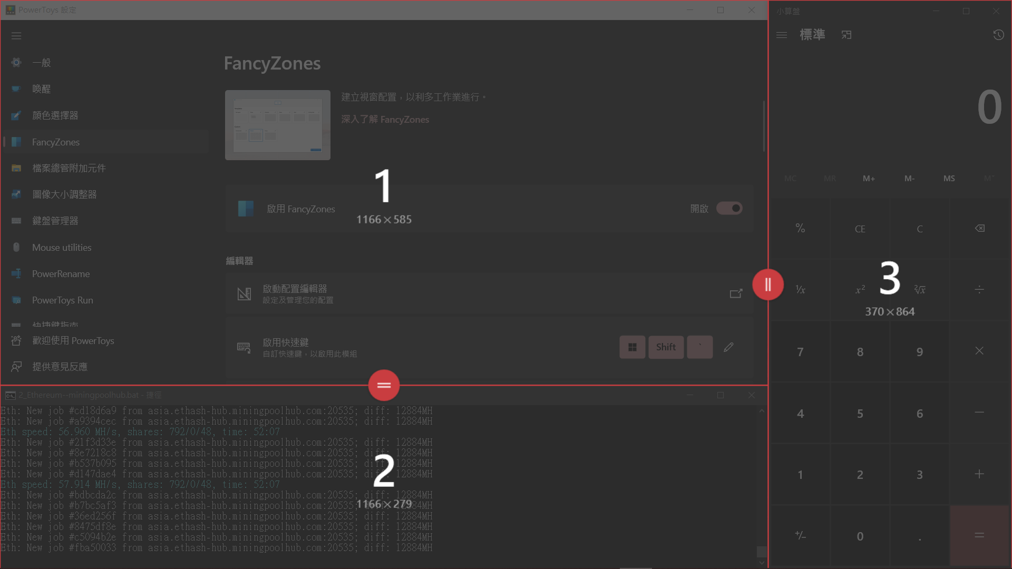Click the plus/minus sign key

pos(800,535)
